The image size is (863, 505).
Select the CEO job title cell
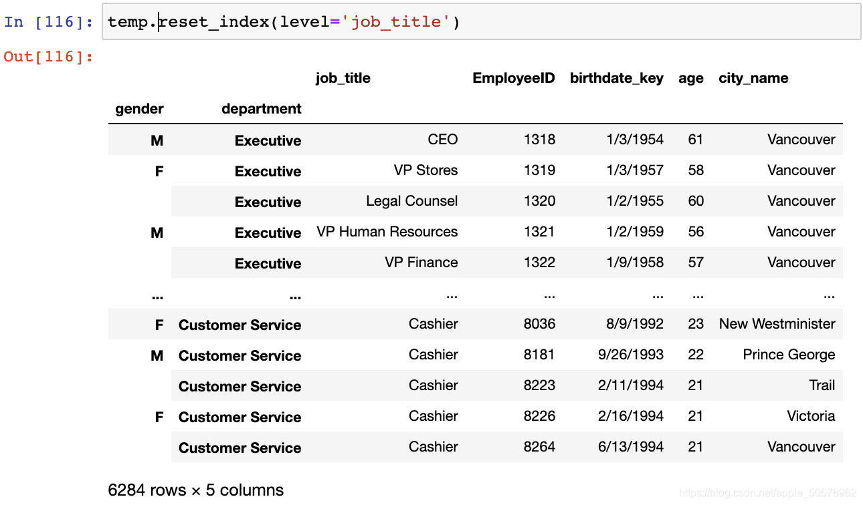443,140
